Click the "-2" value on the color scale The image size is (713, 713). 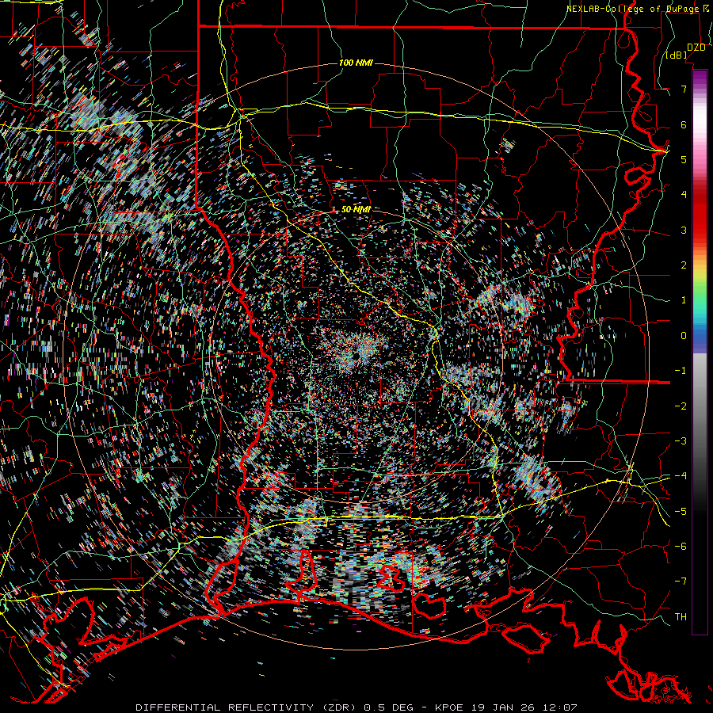pyautogui.click(x=681, y=406)
